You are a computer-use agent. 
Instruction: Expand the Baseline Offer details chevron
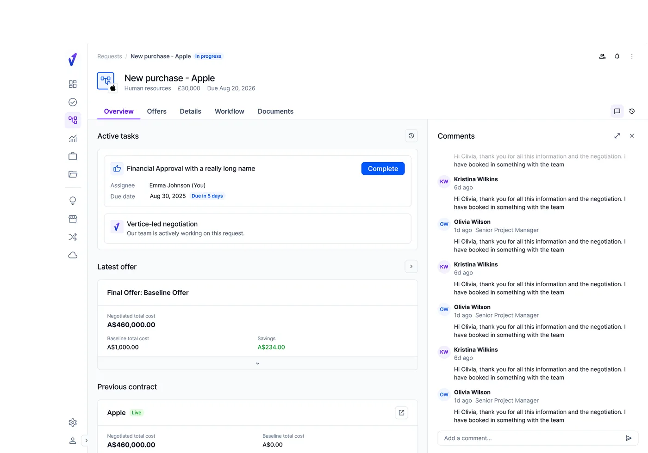pos(258,363)
